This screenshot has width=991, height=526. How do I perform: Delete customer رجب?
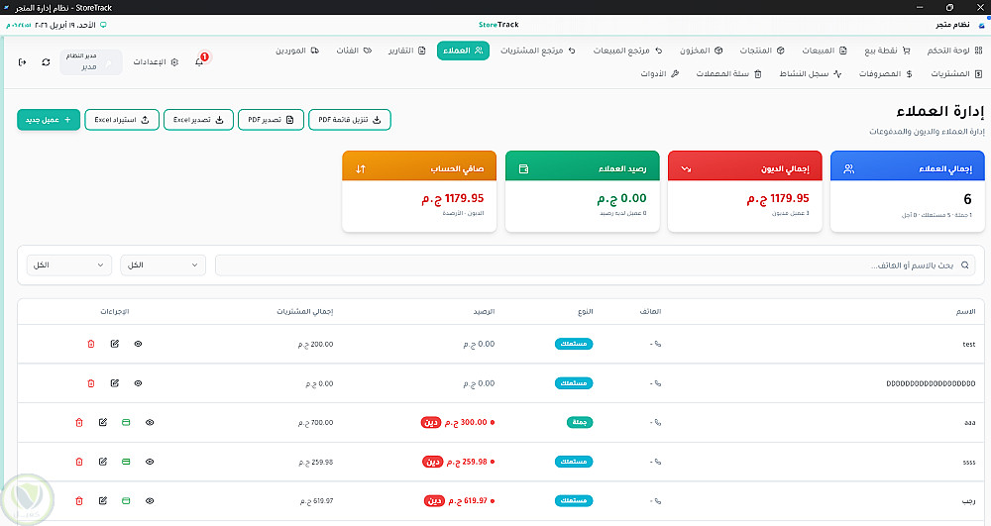pos(79,501)
